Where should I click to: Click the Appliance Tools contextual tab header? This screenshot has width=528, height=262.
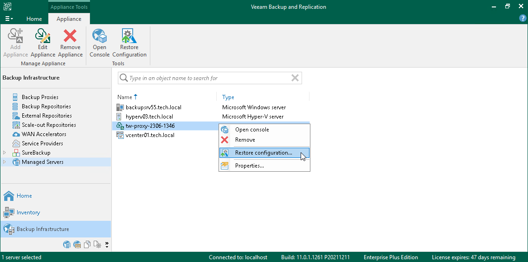coord(69,7)
